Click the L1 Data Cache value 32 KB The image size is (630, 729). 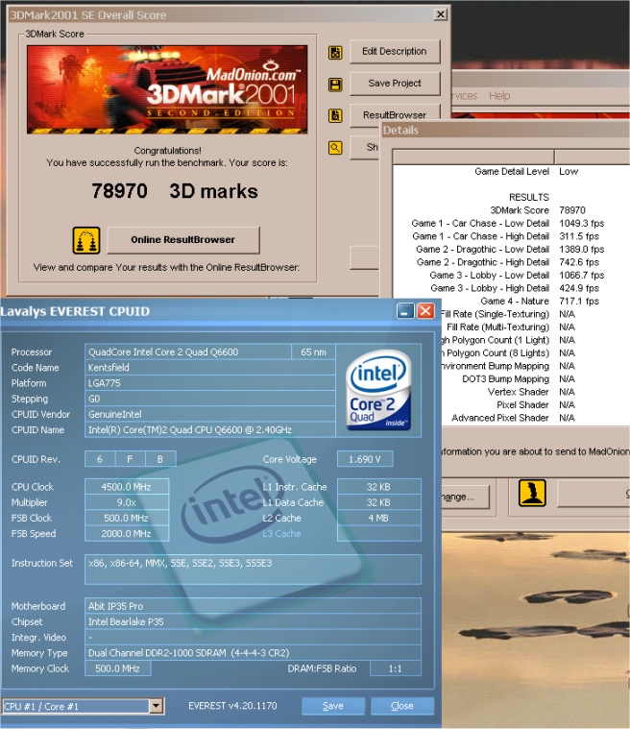[x=379, y=502]
